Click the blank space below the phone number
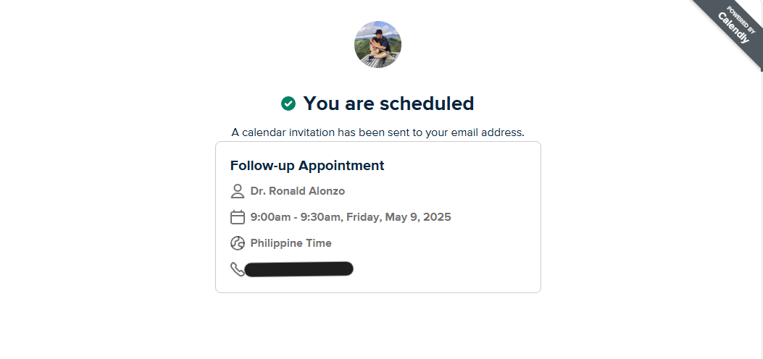The image size is (763, 359). [378, 284]
